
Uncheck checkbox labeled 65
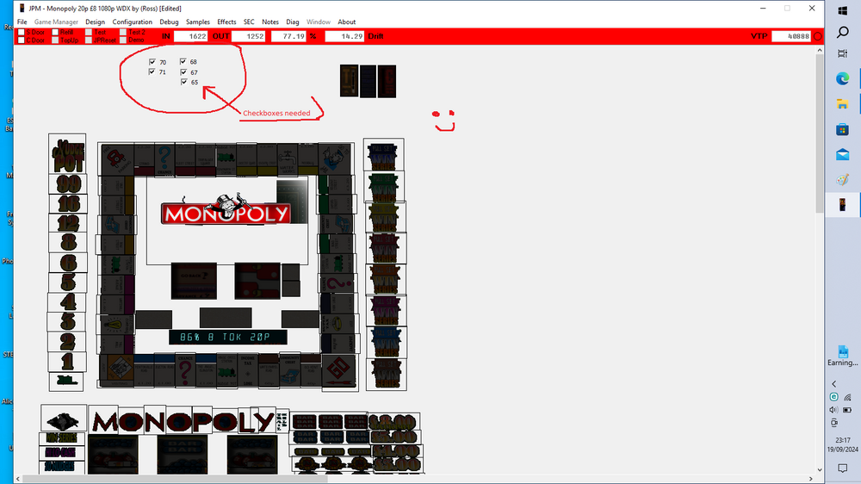pyautogui.click(x=184, y=82)
